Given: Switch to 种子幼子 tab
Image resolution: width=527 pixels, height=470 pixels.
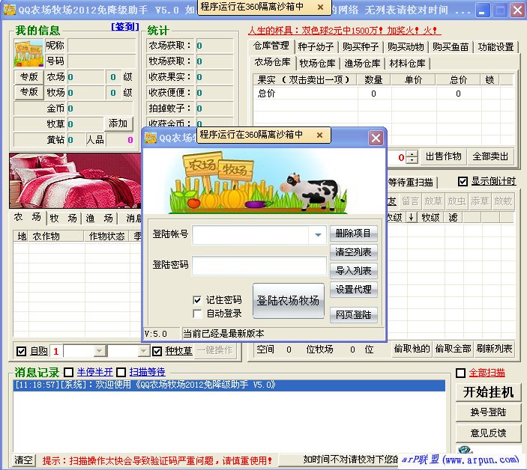Looking at the screenshot, I should [x=316, y=46].
